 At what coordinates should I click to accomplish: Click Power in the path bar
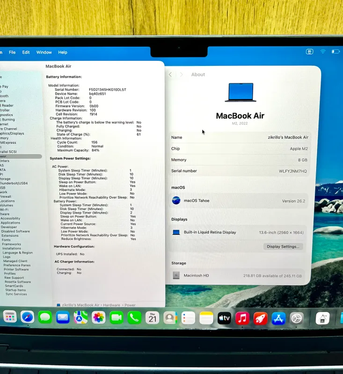coord(130,305)
